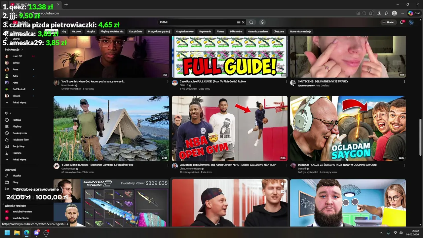Open advise subscription channel

tap(16, 63)
